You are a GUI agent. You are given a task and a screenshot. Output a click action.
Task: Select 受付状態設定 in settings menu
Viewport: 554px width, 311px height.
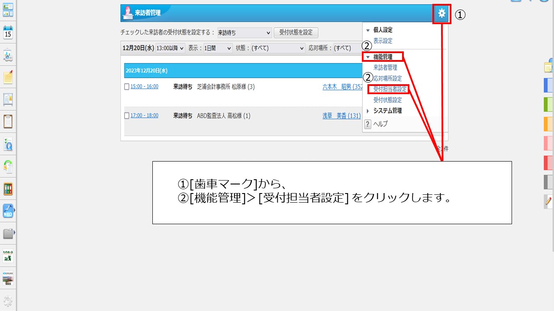(x=388, y=100)
